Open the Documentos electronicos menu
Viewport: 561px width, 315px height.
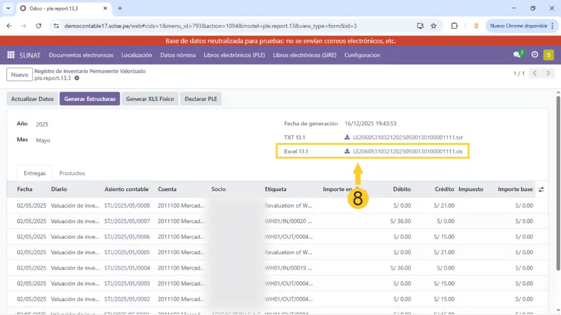click(81, 55)
